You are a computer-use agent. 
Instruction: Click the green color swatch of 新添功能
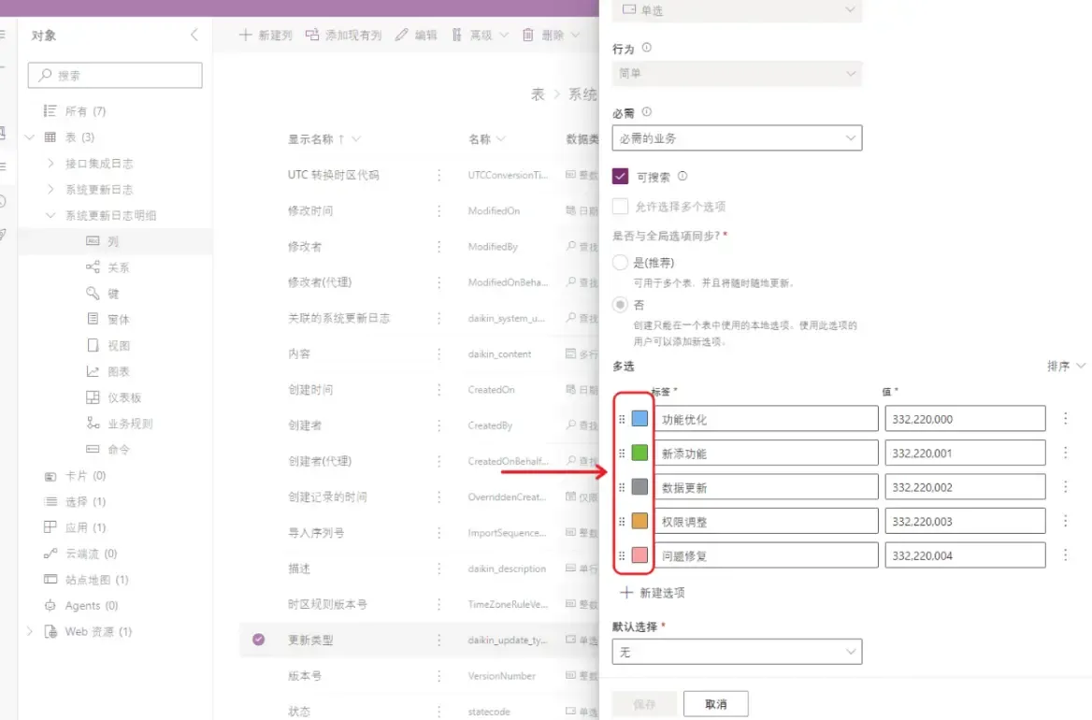[x=641, y=452]
